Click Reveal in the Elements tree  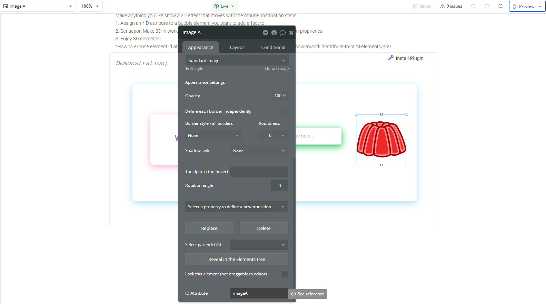point(237,259)
